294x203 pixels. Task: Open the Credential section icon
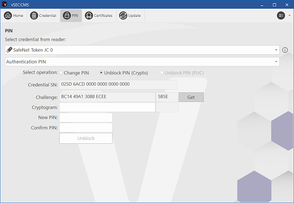(x=34, y=16)
